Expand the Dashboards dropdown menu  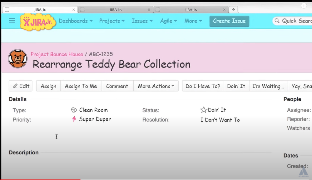(x=76, y=21)
